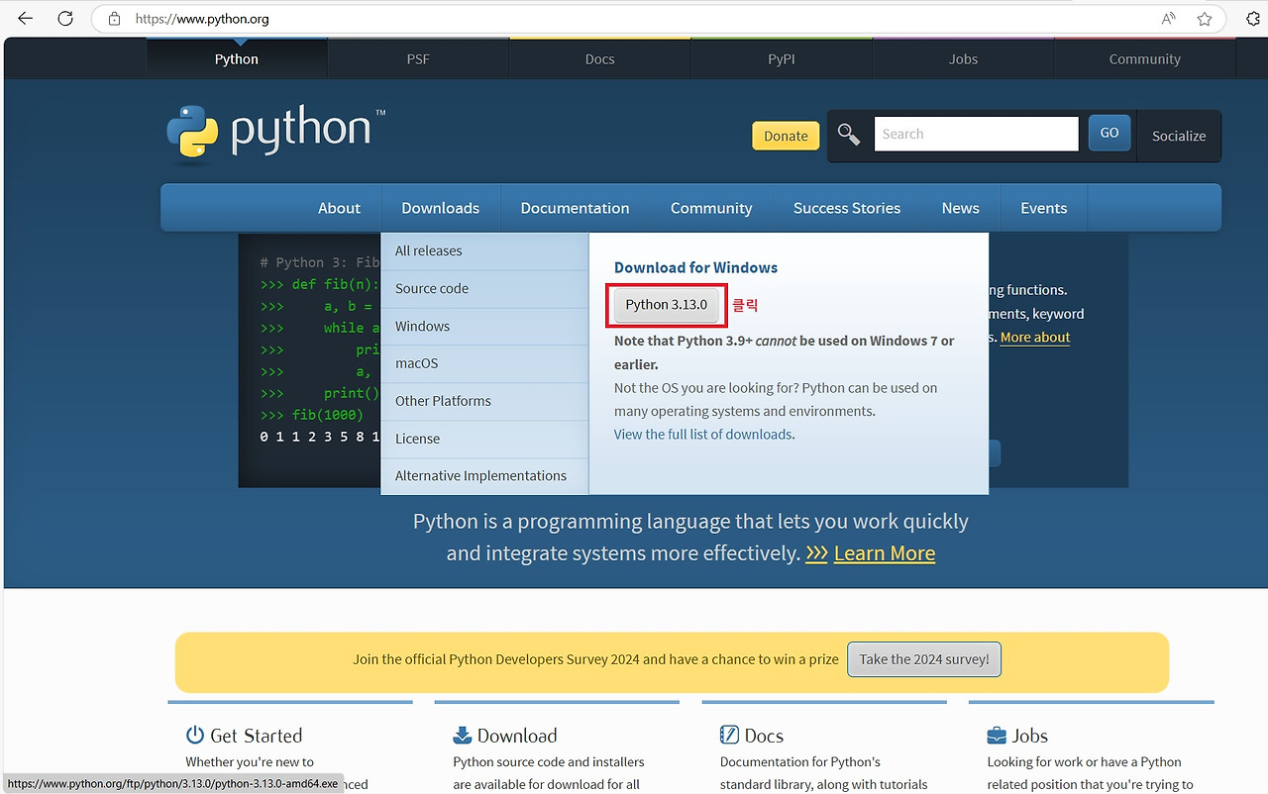This screenshot has height=794, width=1268.
Task: Click the Get Started power icon
Action: (195, 735)
